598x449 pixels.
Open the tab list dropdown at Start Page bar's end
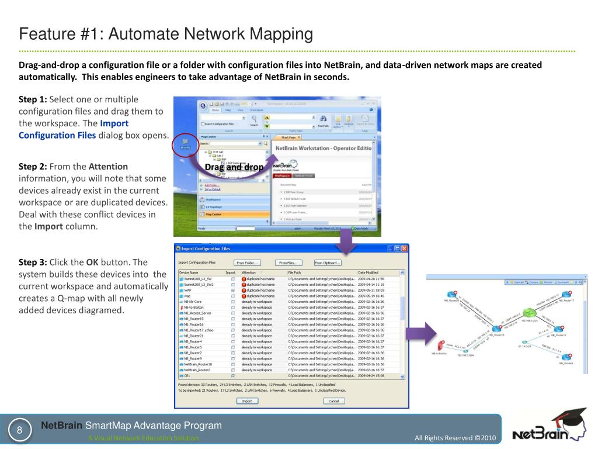[374, 137]
